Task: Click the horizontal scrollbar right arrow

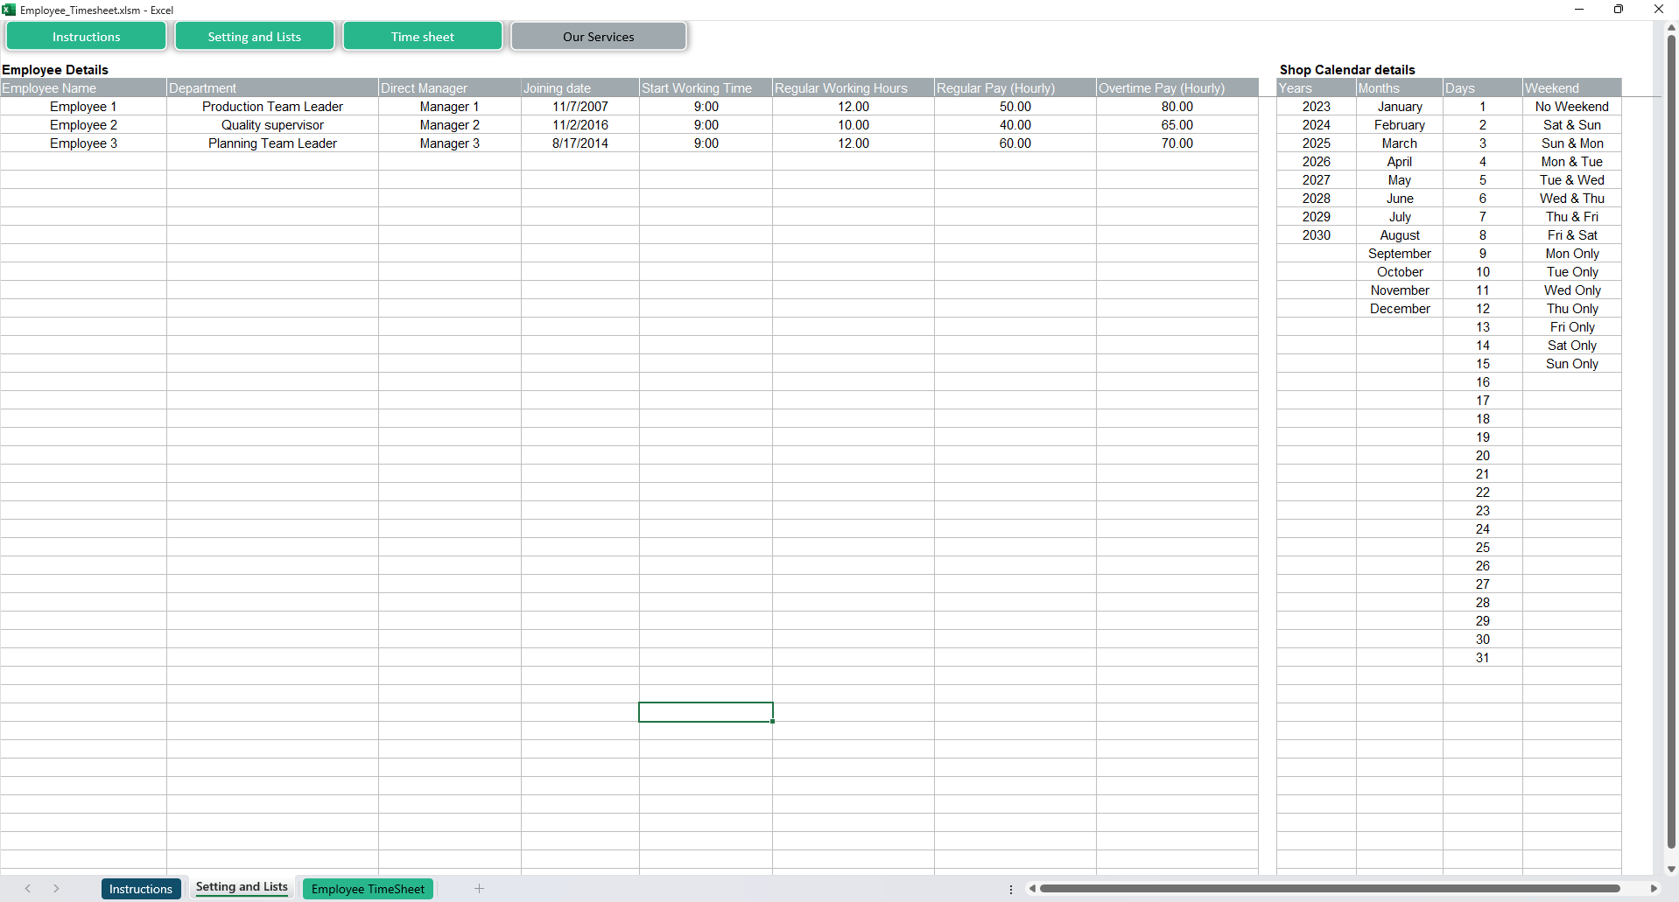Action: point(1654,888)
